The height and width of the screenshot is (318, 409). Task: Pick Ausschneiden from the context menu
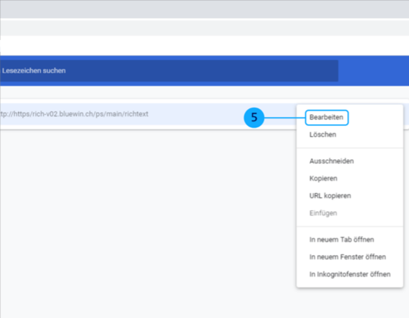pyautogui.click(x=331, y=161)
